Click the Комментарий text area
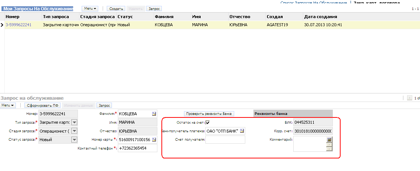This screenshot has height=171, width=420. tap(310, 144)
